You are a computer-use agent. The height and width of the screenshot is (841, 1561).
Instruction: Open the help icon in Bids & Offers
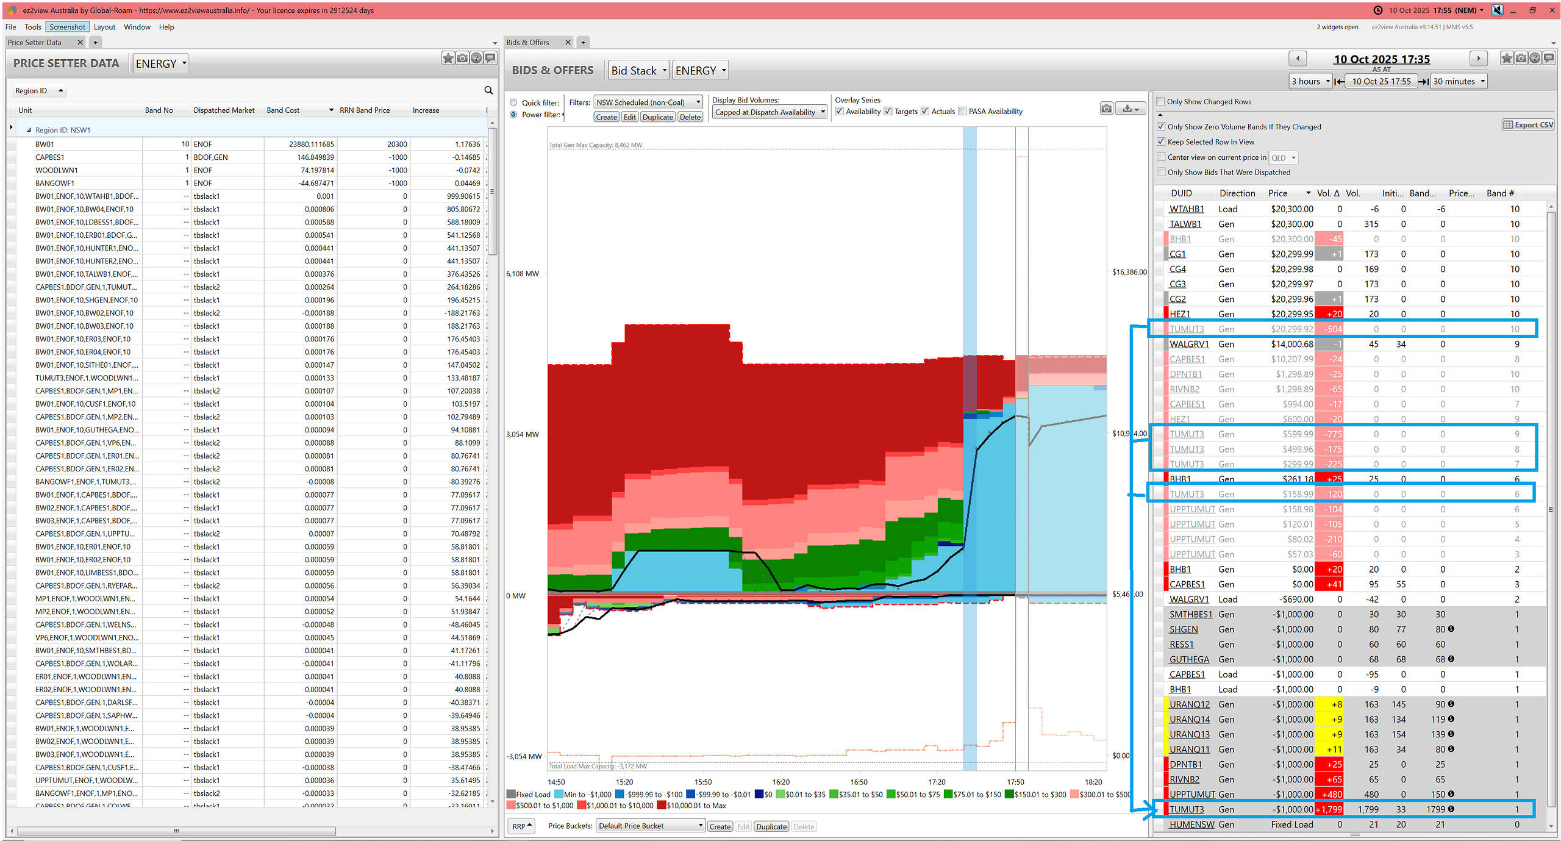[x=1535, y=58]
